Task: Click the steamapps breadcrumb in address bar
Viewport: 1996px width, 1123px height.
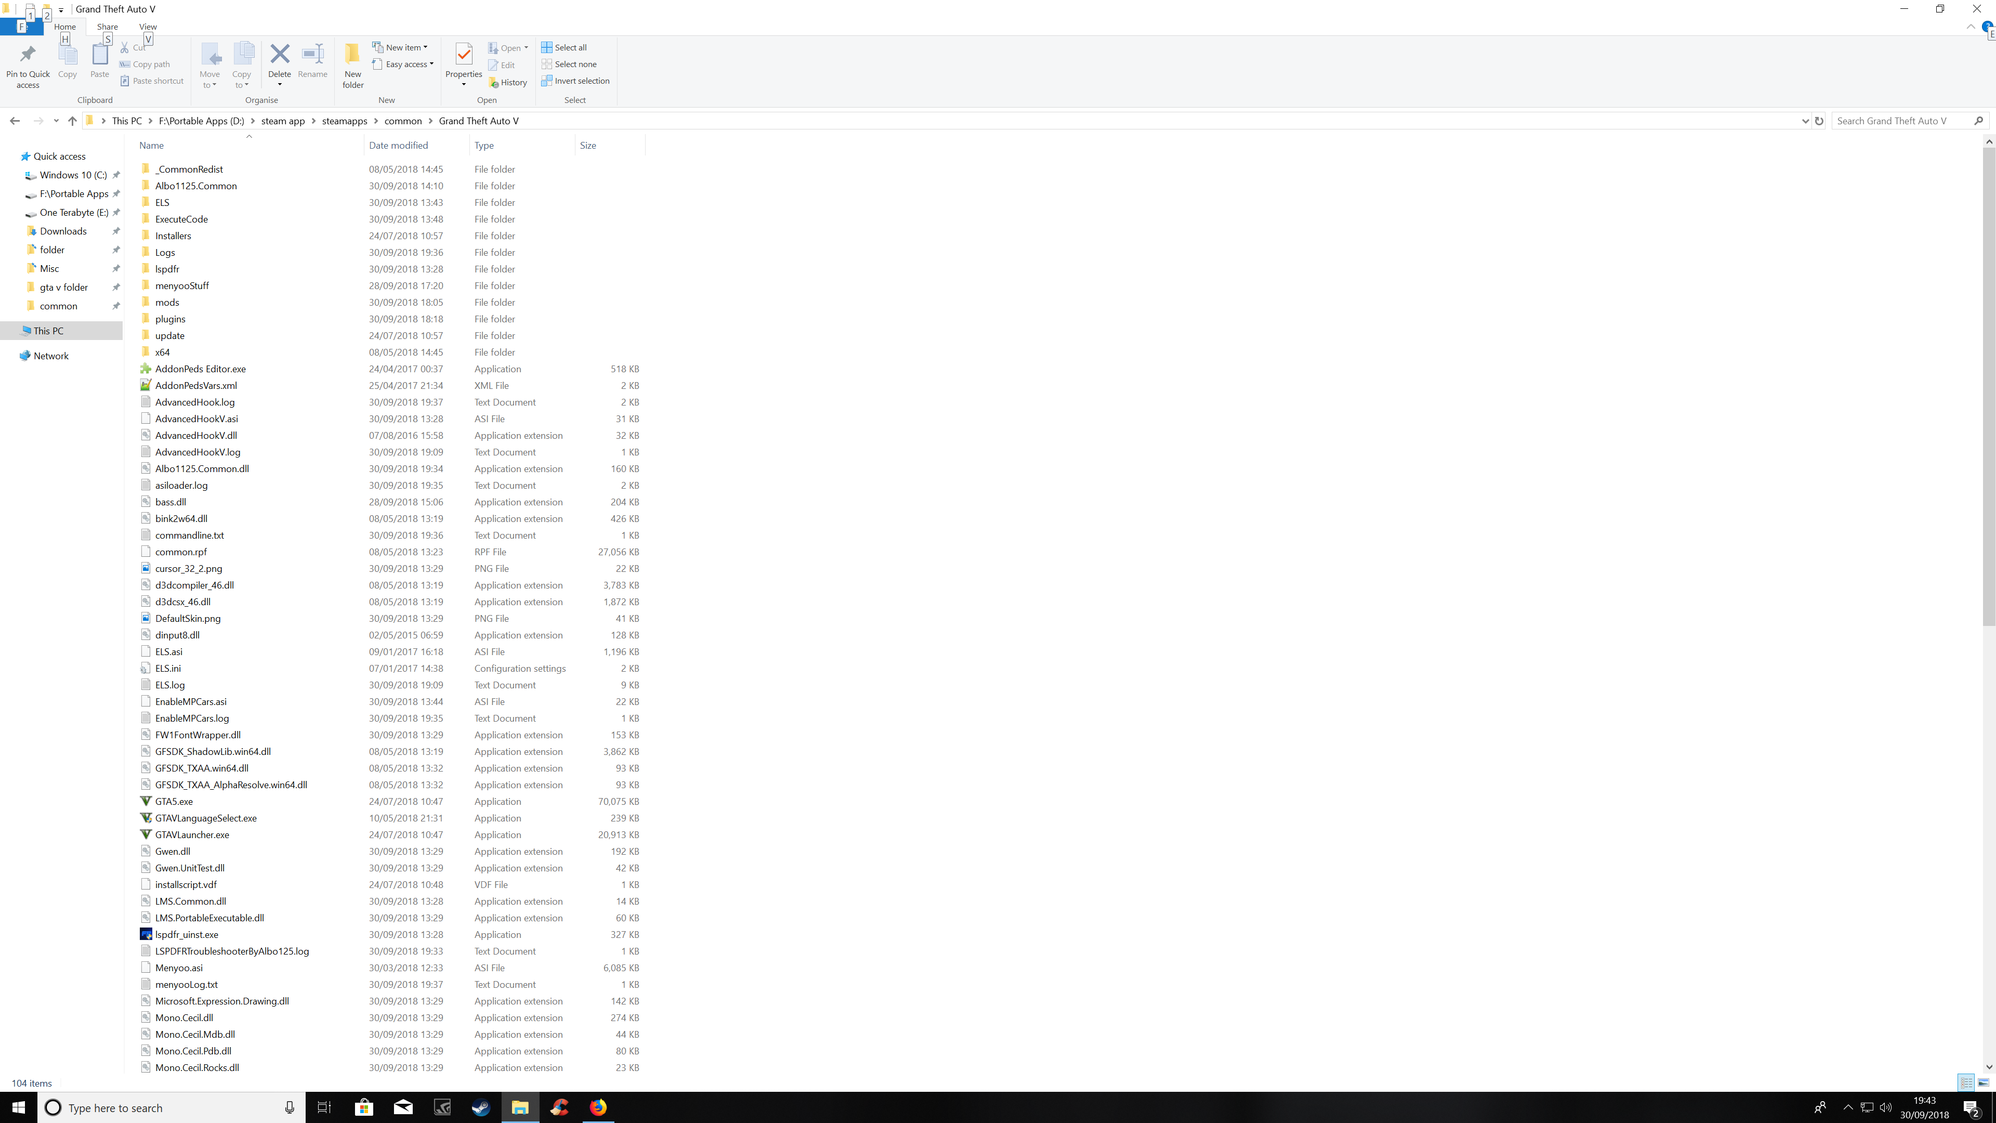Action: [x=344, y=121]
